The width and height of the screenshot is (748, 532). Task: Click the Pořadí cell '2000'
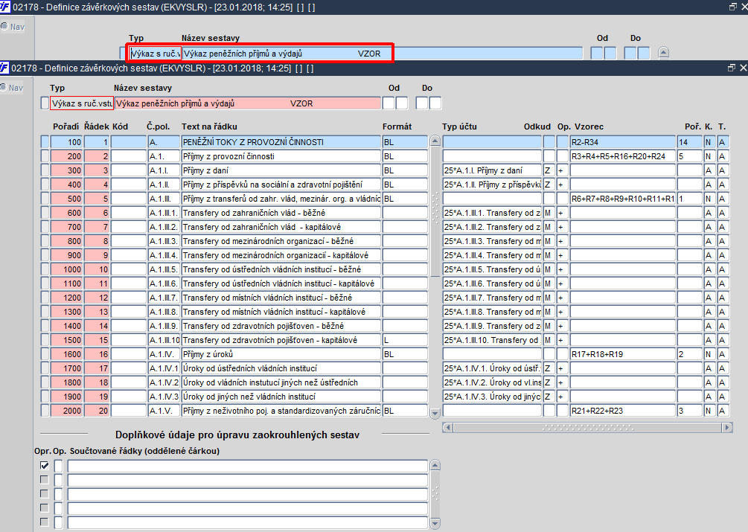pyautogui.click(x=66, y=411)
